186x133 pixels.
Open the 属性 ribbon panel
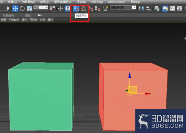tap(50, 20)
